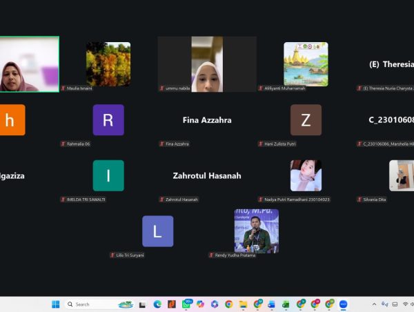Viewport: 414px width, 312px height.
Task: Open WhatsApp from the taskbar
Action: 187,304
